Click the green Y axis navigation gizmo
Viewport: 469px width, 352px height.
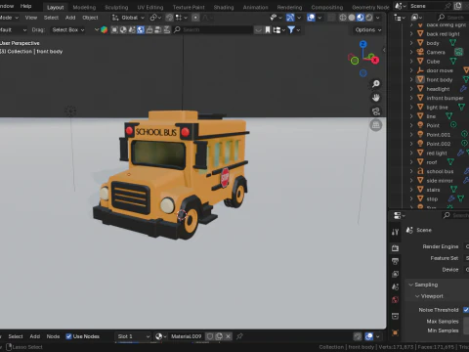(355, 61)
